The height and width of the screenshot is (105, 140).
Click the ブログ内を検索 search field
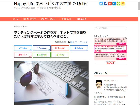tap(110, 28)
